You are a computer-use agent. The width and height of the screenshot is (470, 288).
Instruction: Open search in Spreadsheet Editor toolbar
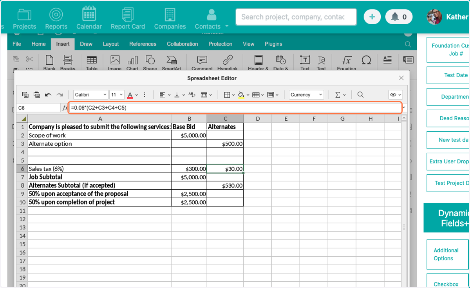click(x=360, y=95)
